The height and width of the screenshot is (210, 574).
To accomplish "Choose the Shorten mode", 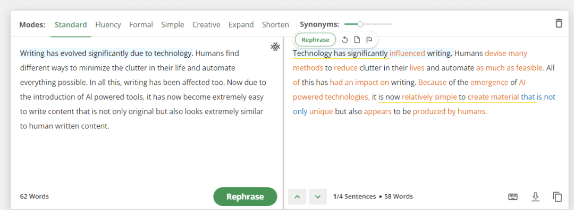I will coord(275,25).
